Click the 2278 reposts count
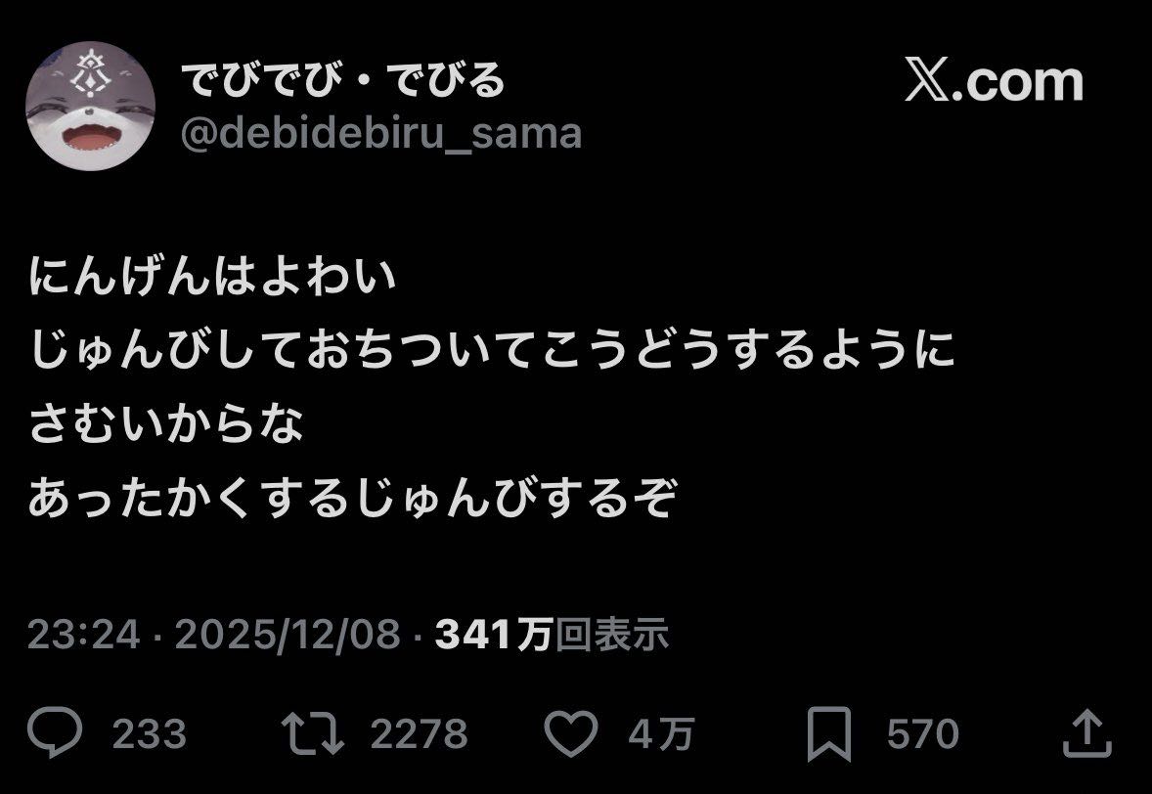1152x794 pixels. pyautogui.click(x=419, y=733)
